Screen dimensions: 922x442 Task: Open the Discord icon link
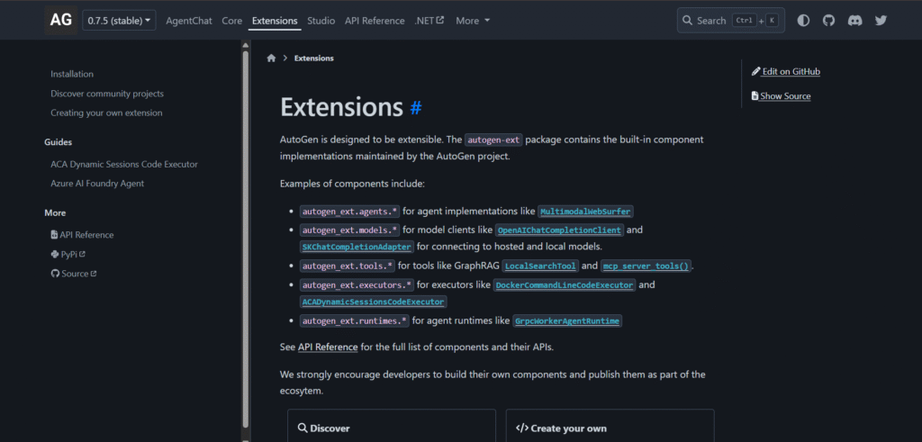pos(854,21)
